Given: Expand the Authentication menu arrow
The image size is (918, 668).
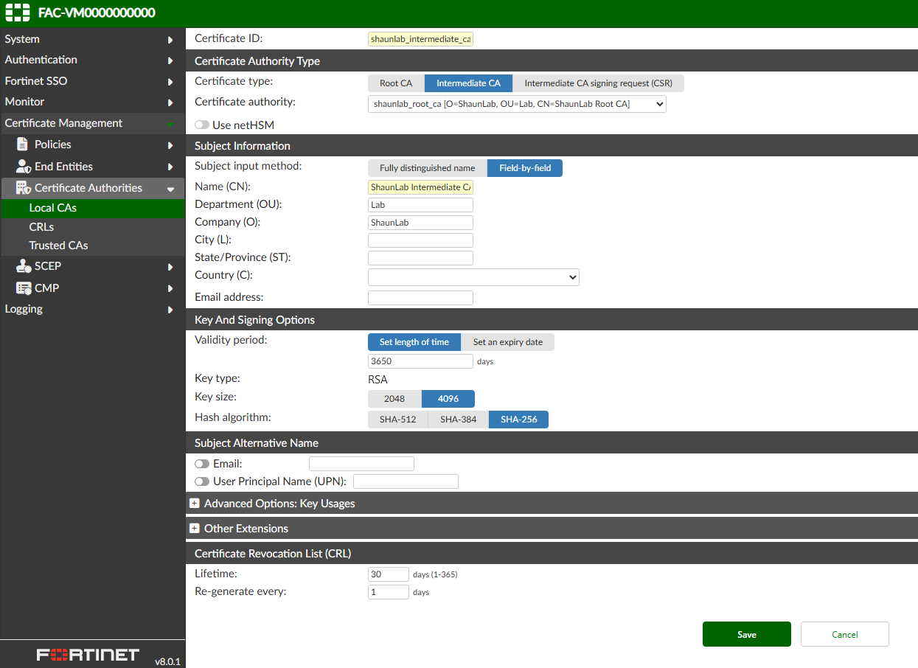Looking at the screenshot, I should pos(170,60).
